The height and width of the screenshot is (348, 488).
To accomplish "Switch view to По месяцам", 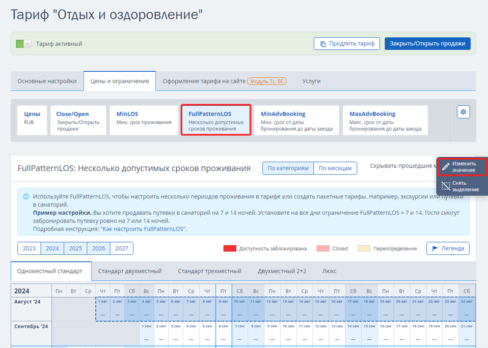I will [x=335, y=168].
